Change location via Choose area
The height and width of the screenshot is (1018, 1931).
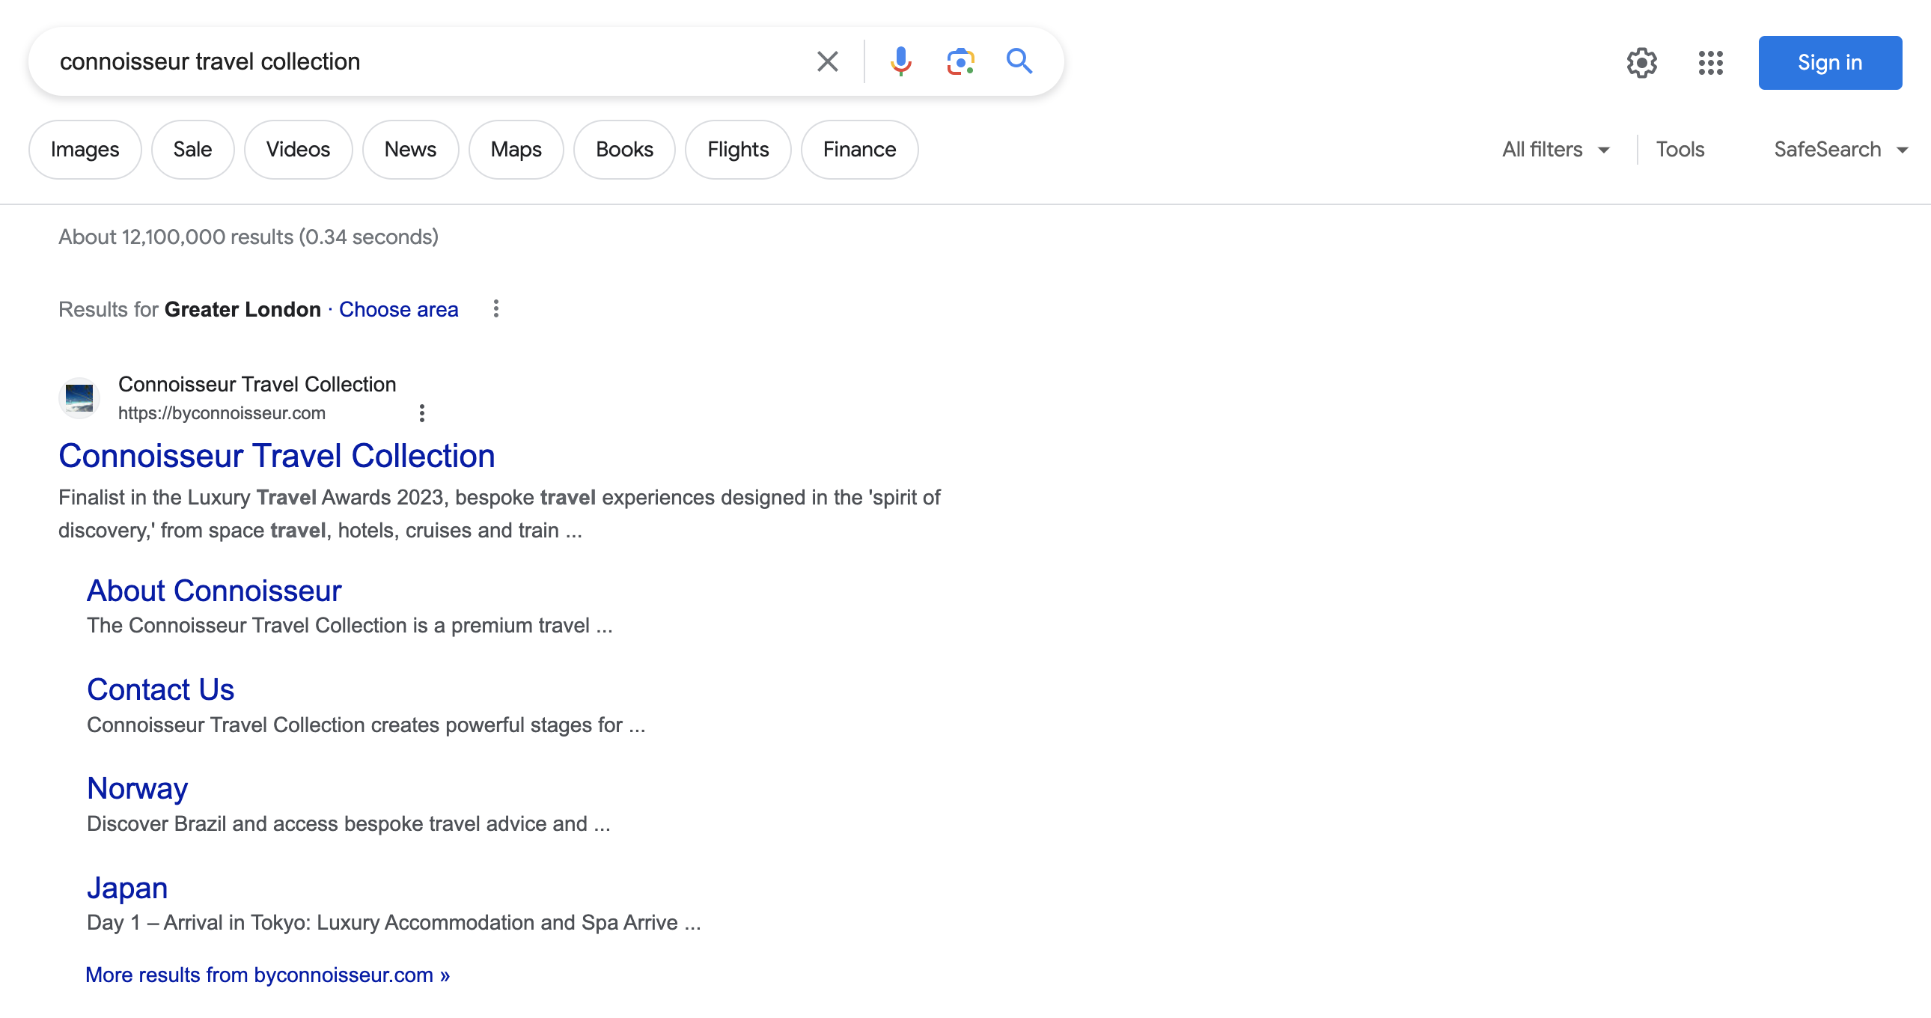(x=398, y=309)
